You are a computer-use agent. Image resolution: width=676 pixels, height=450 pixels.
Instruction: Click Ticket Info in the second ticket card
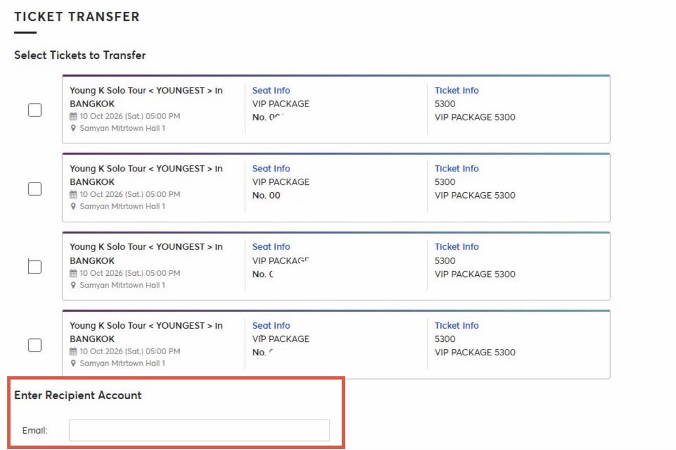(x=457, y=169)
